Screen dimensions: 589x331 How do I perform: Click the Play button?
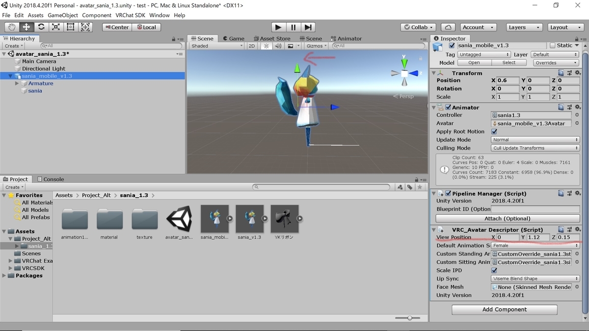click(278, 27)
